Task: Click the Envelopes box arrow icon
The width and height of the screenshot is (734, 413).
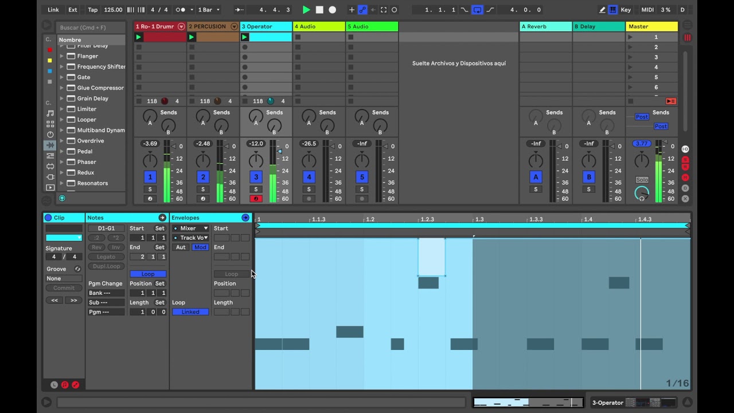Action: click(x=245, y=218)
